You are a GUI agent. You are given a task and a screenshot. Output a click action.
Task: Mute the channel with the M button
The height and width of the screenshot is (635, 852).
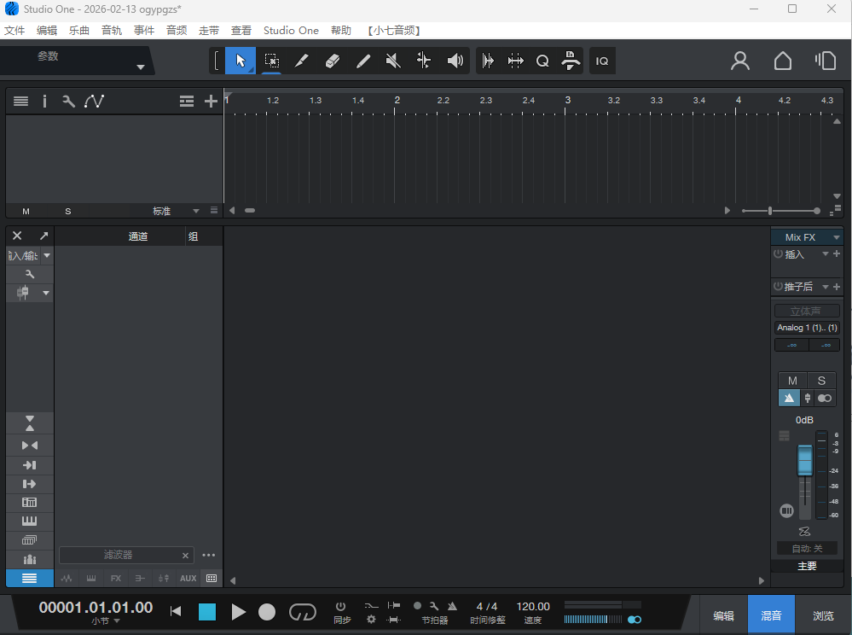(791, 381)
